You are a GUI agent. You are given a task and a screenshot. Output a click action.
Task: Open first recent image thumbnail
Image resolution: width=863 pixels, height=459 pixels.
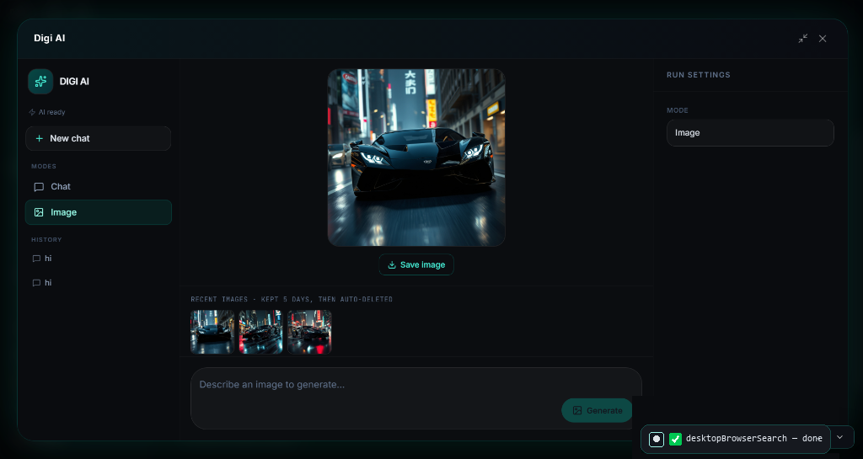tap(212, 332)
